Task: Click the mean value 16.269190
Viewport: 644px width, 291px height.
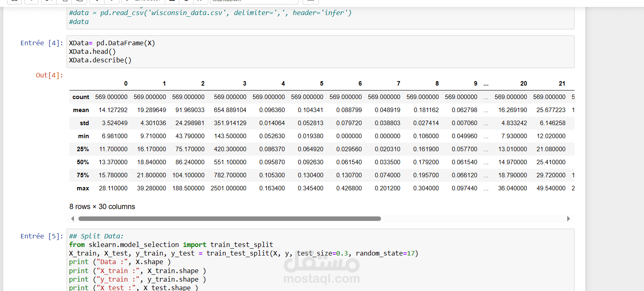Action: pos(513,110)
